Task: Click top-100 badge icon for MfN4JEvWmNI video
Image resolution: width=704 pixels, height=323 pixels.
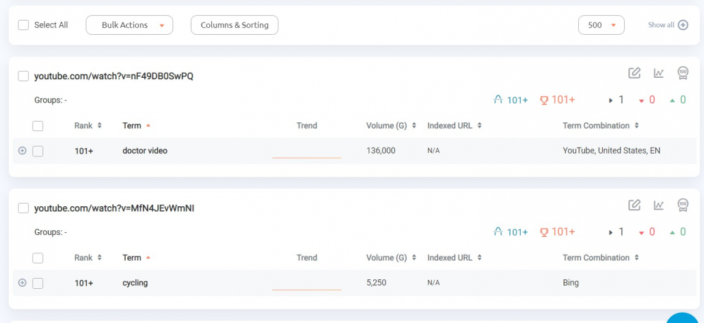Action: (683, 205)
